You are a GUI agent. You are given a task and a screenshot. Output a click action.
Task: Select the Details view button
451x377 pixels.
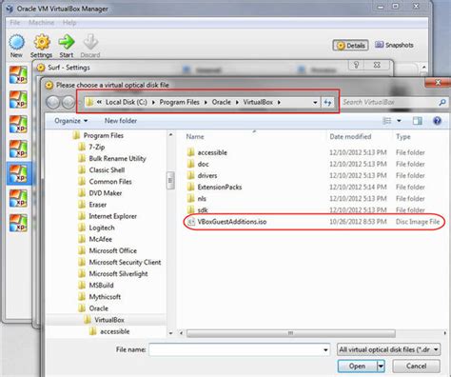pos(351,46)
